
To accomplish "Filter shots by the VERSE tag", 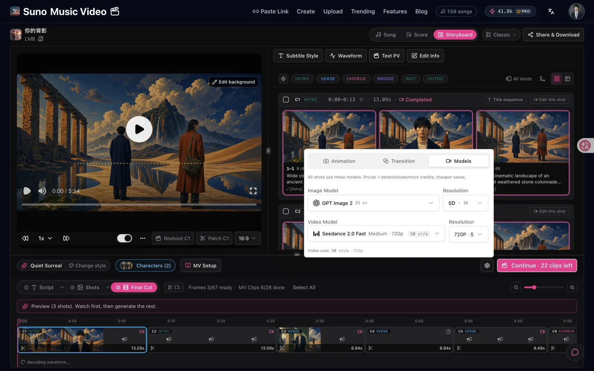I will coord(328,79).
